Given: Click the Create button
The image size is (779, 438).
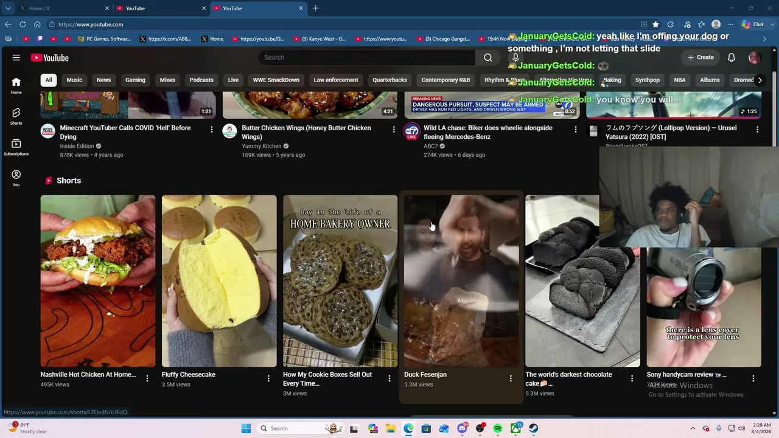Looking at the screenshot, I should click(700, 57).
